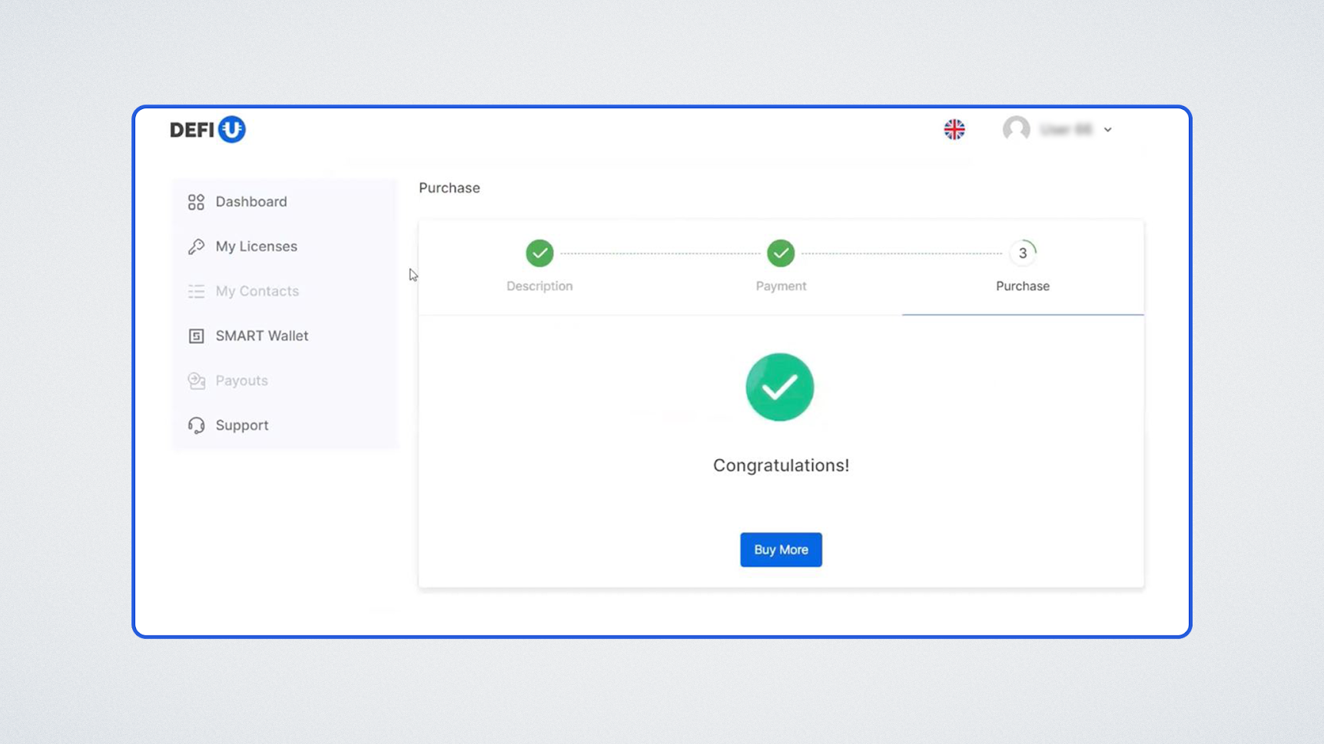The height and width of the screenshot is (744, 1324).
Task: Click the Support headset icon
Action: (x=196, y=425)
